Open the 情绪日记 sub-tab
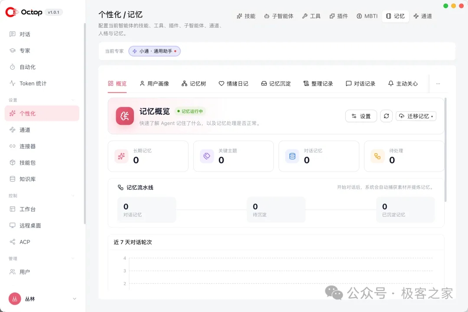Viewport: 468px width, 312px height. [234, 84]
